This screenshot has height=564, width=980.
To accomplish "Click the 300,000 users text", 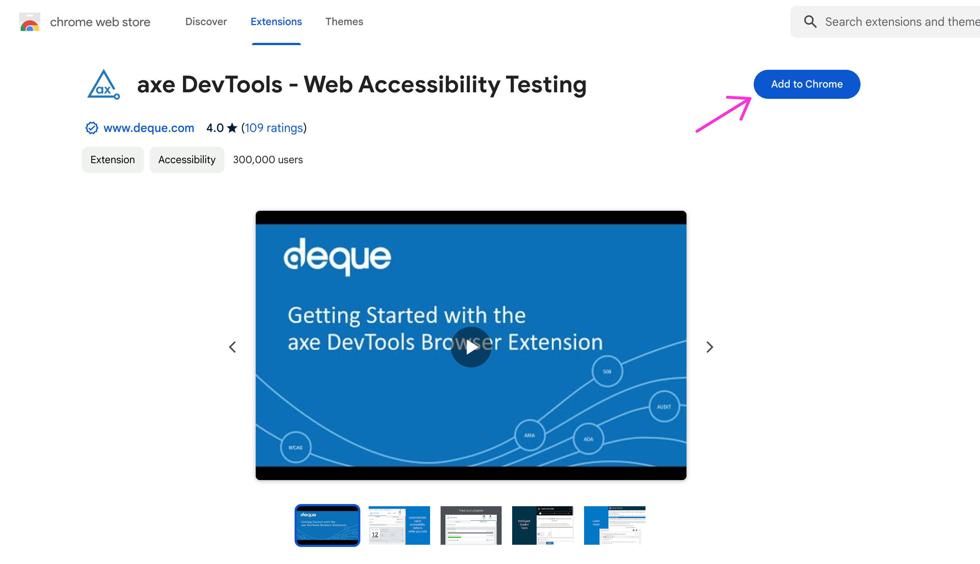I will (268, 160).
